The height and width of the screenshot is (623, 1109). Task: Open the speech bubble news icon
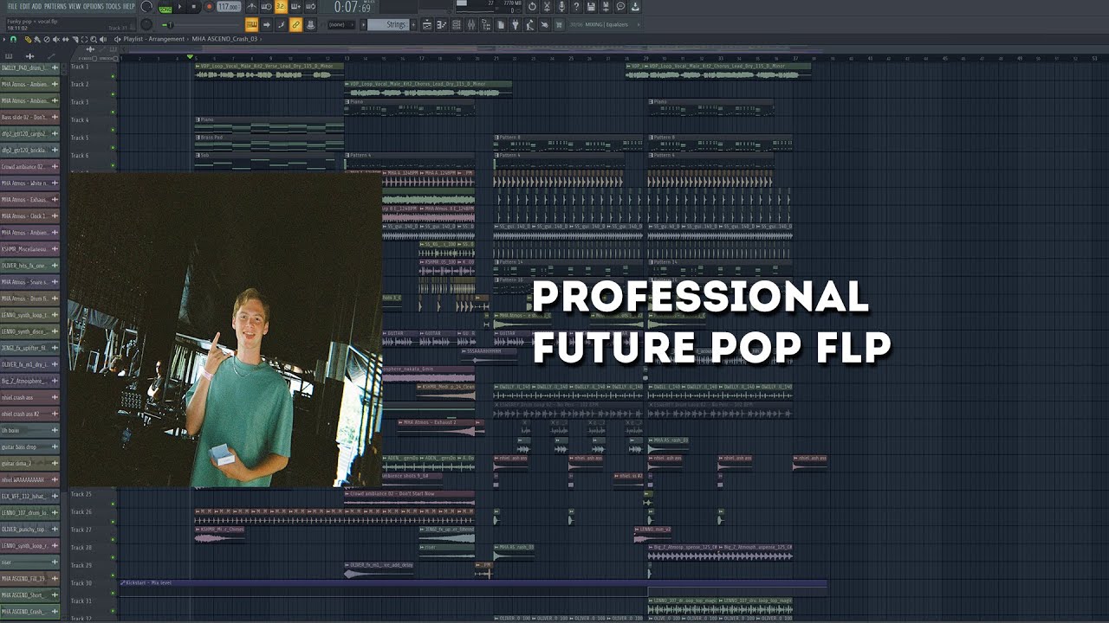620,6
